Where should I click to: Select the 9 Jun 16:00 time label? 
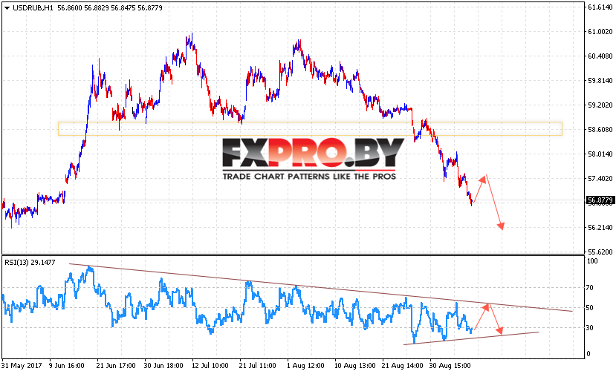[x=66, y=366]
